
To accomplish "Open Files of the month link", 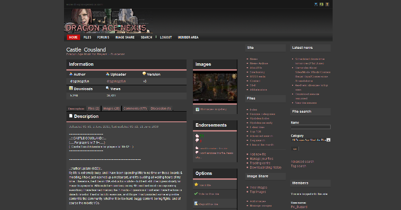I will [x=262, y=145].
